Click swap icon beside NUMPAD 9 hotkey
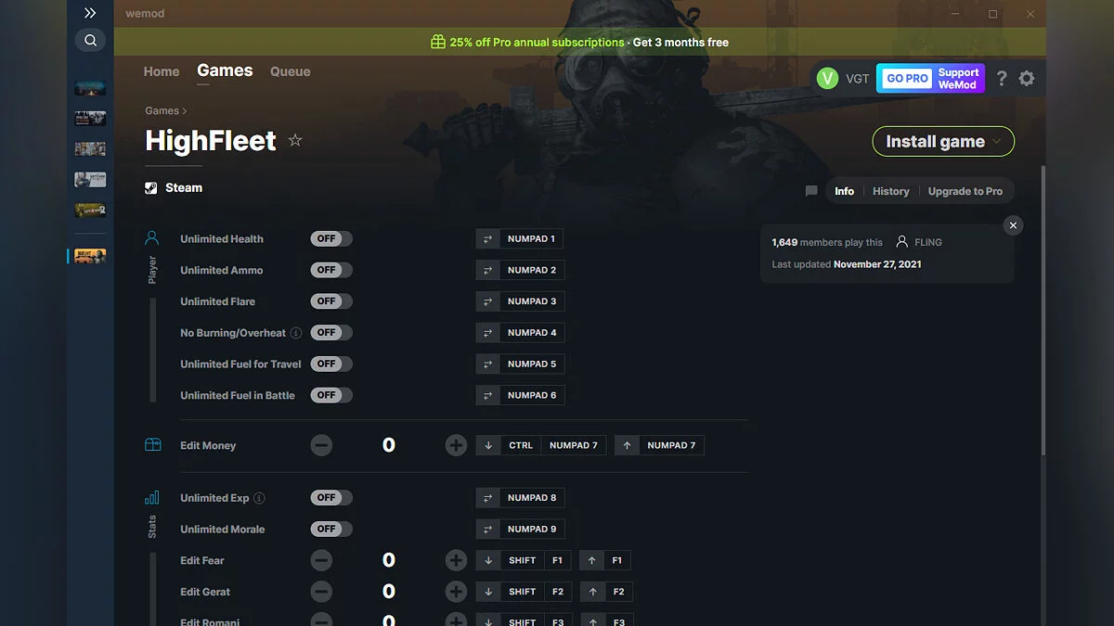The image size is (1114, 626). point(487,529)
